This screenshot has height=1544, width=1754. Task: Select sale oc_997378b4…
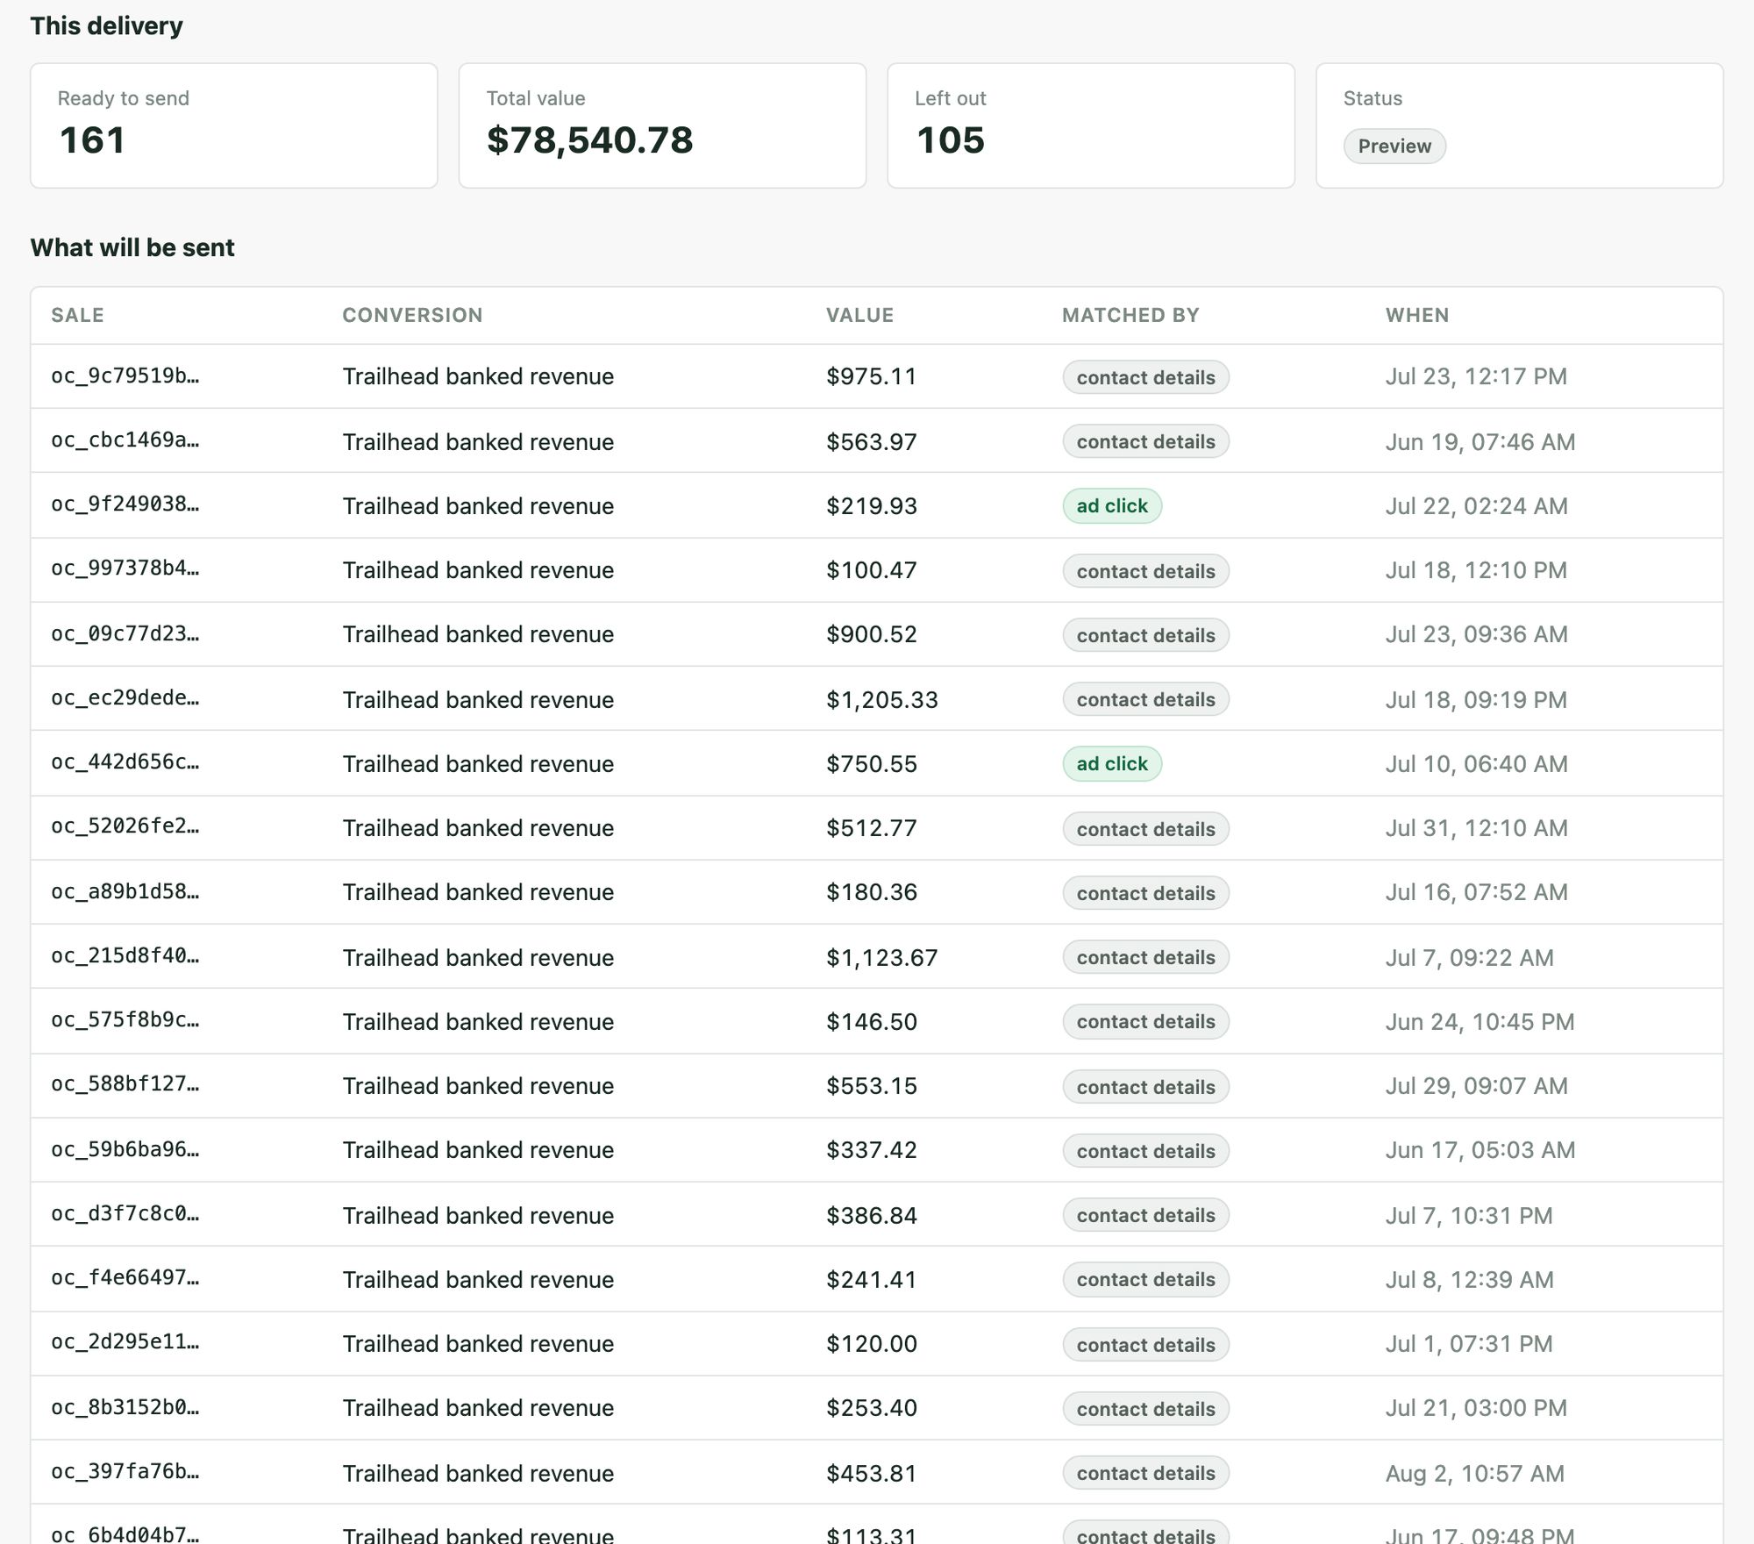[x=125, y=568]
